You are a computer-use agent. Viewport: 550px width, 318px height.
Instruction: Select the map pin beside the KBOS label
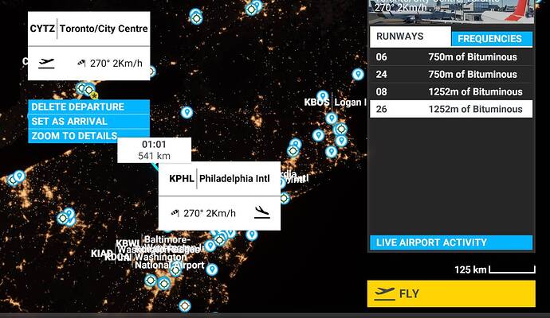[322, 96]
